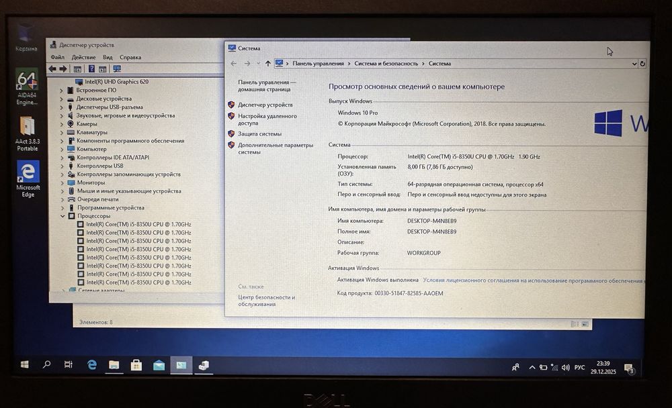The width and height of the screenshot is (672, 408).
Task: Click Windows 10 Pro edition text
Action: (358, 113)
